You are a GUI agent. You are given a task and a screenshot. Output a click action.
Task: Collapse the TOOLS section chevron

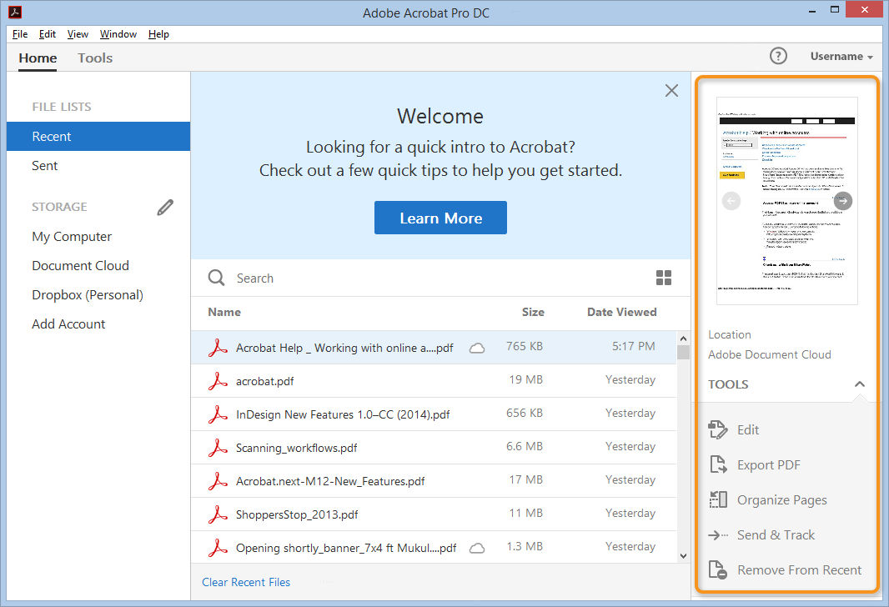(860, 384)
